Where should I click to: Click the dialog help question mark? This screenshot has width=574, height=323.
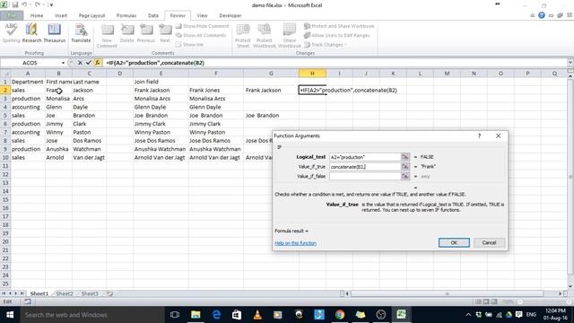479,135
